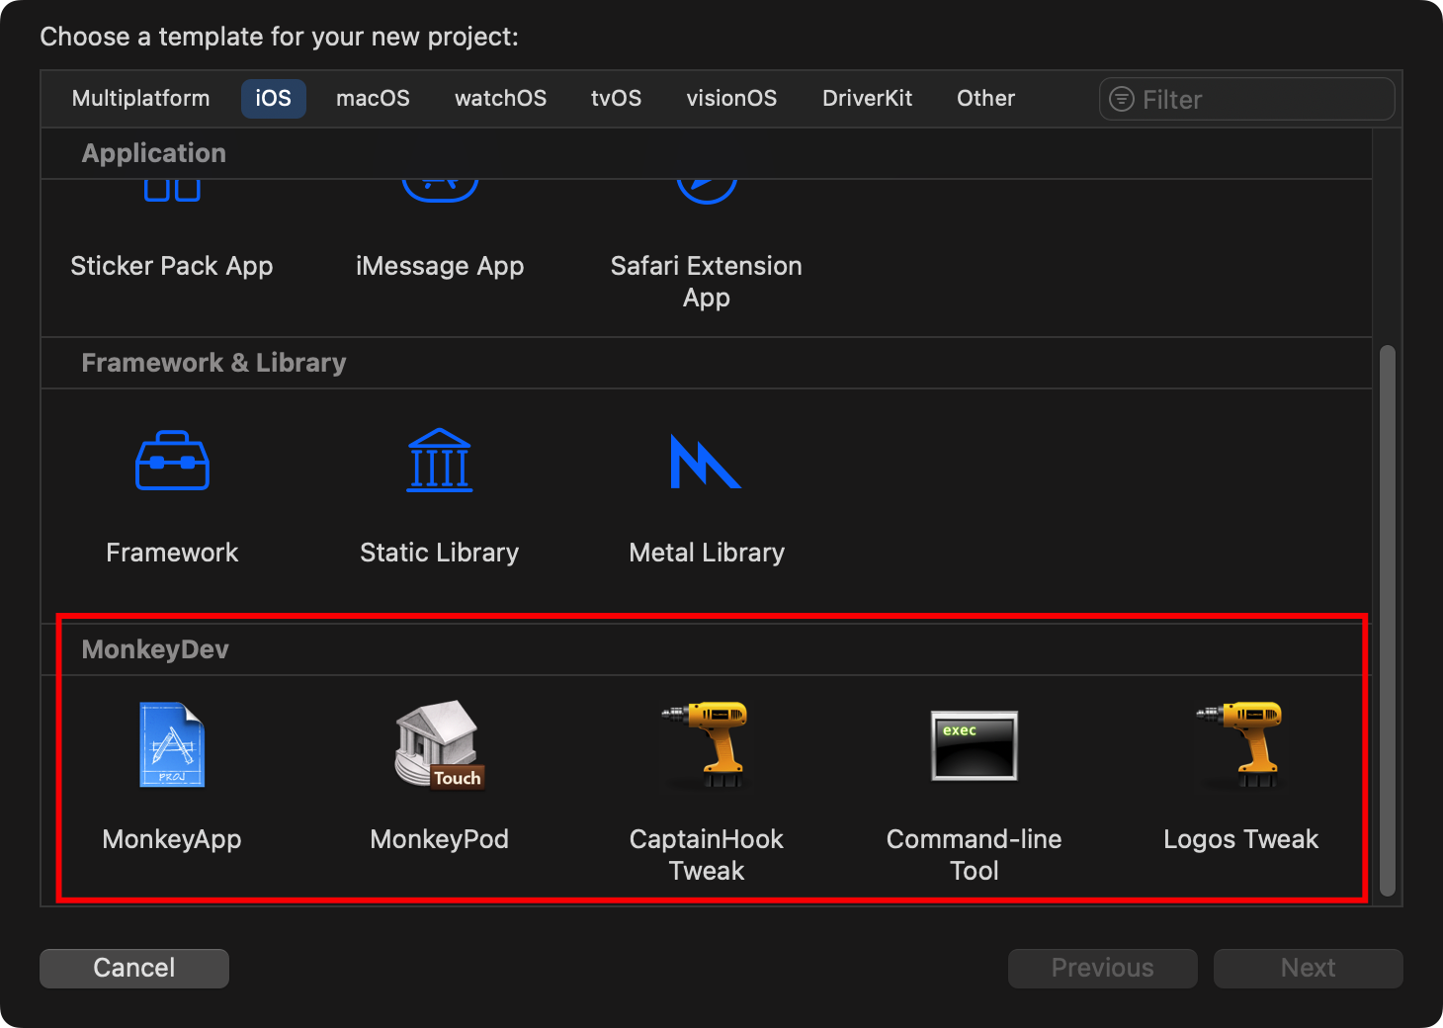
Task: Focus the Filter search field
Action: (1247, 99)
